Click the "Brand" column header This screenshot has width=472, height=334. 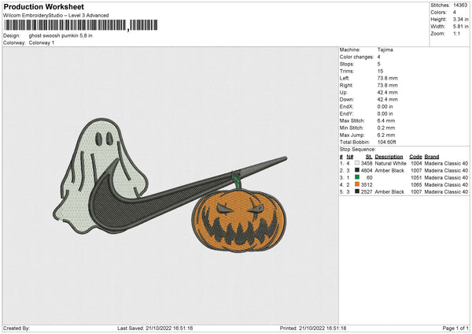pos(432,157)
